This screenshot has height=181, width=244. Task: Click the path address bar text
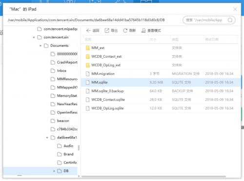pyautogui.click(x=86, y=20)
